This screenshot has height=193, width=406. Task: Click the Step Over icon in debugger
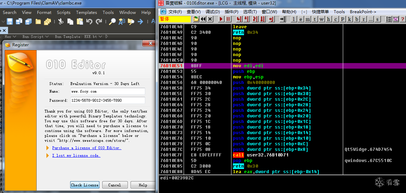pyautogui.click(x=246, y=19)
